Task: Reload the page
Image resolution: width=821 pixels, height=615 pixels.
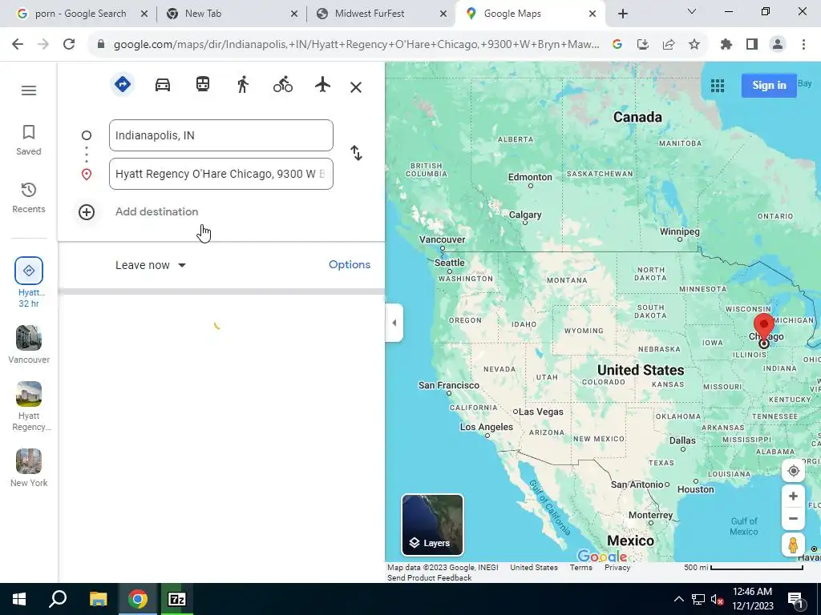Action: pyautogui.click(x=69, y=45)
